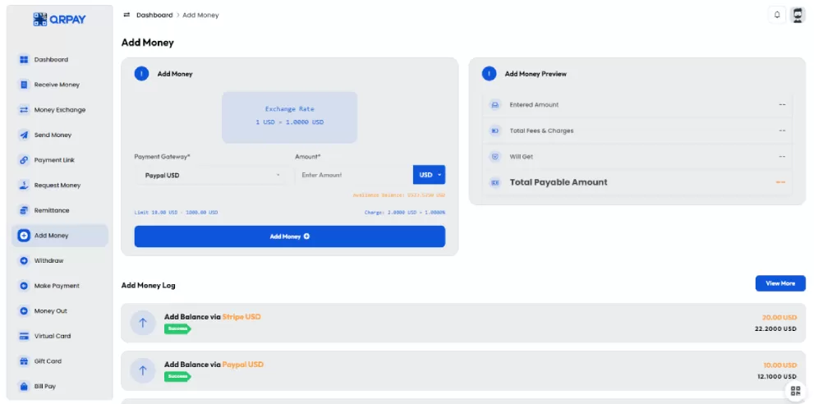This screenshot has width=814, height=404.
Task: Open the Dashboard menu item
Action: click(x=51, y=60)
